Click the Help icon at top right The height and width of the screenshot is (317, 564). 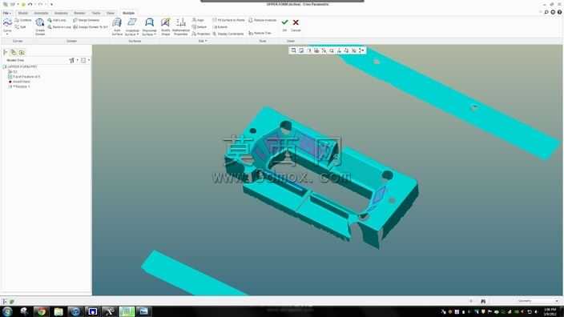[560, 12]
